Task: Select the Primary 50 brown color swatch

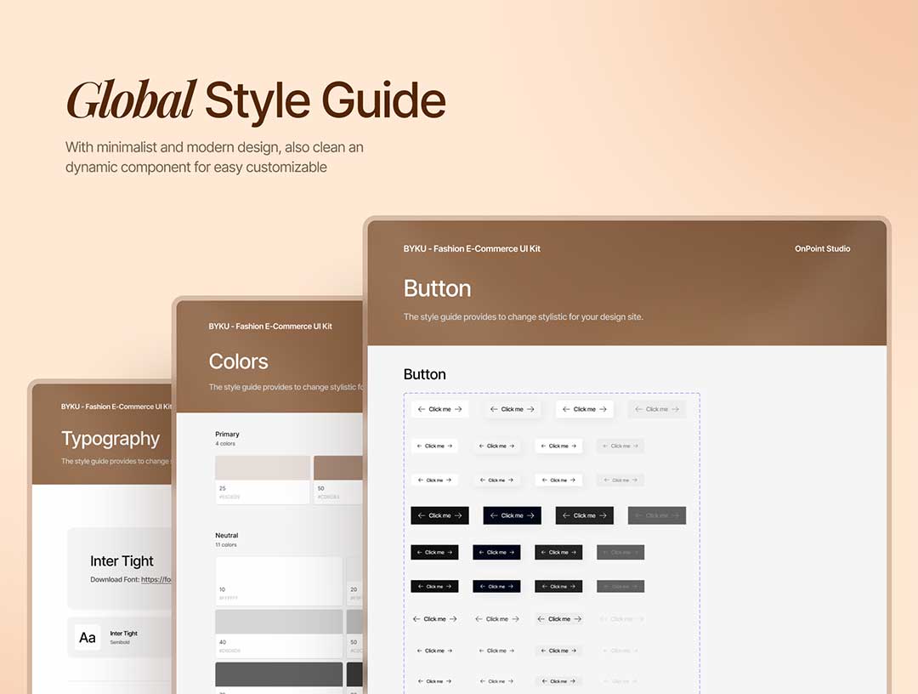Action: pos(338,469)
